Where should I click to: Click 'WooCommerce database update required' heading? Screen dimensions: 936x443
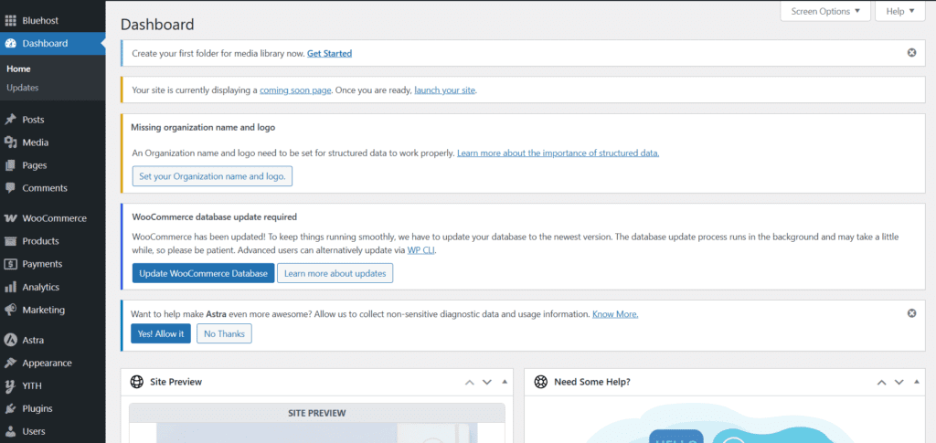pyautogui.click(x=214, y=217)
